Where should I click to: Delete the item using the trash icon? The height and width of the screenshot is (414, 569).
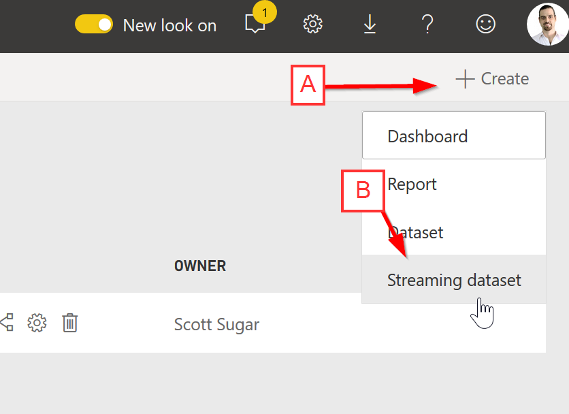tap(69, 323)
